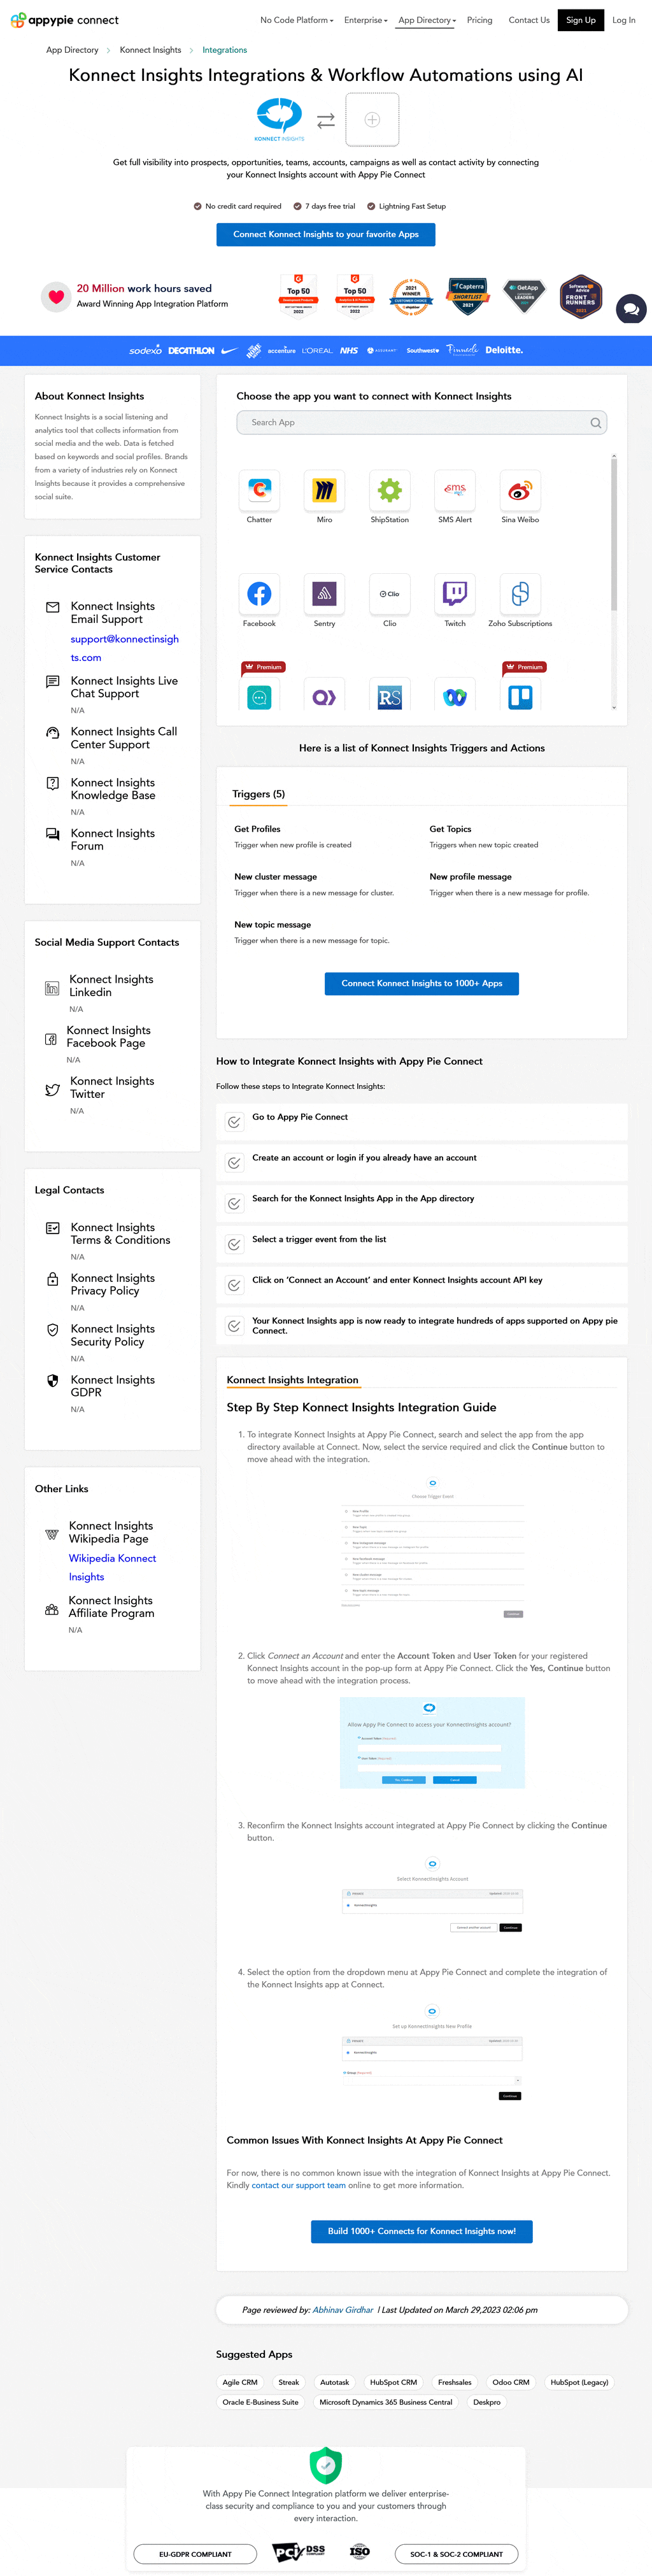Click Connect Konnect Insights to 1000+ Apps
Viewport: 652px width, 2576px height.
pos(422,983)
